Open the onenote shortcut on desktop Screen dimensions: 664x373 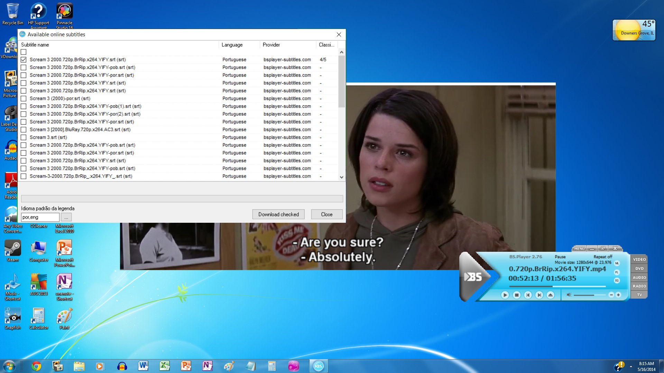coord(64,287)
